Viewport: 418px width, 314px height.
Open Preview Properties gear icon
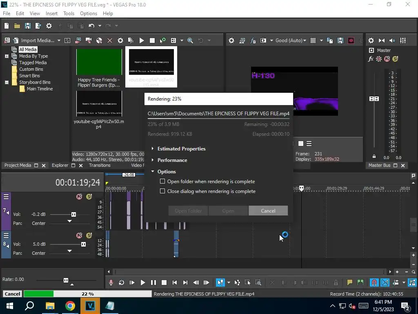pyautogui.click(x=231, y=40)
